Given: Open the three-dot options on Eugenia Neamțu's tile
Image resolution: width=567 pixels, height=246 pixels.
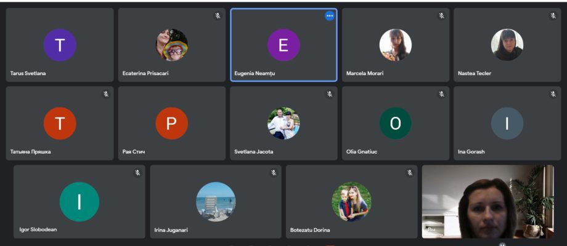Looking at the screenshot, I should tap(330, 16).
